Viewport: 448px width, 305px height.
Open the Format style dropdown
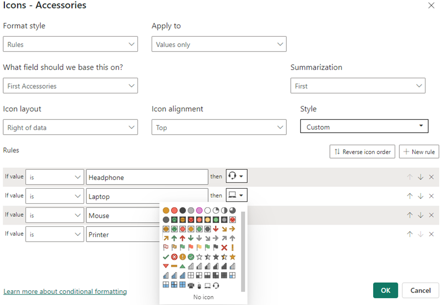click(70, 44)
